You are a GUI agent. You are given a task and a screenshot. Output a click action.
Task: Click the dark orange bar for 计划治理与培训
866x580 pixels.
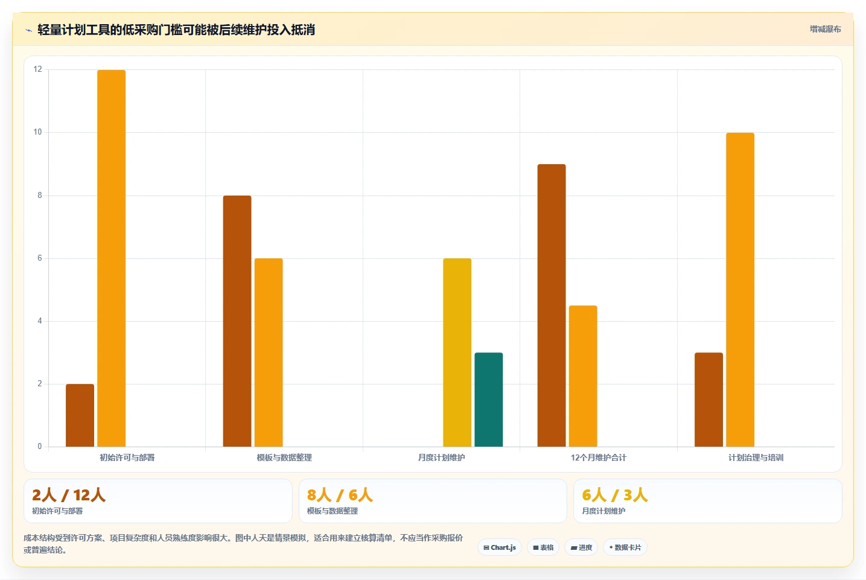708,400
